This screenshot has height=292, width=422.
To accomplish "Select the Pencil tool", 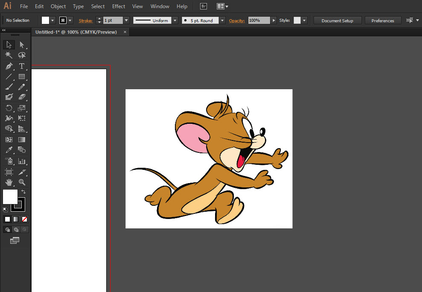I will (x=22, y=87).
